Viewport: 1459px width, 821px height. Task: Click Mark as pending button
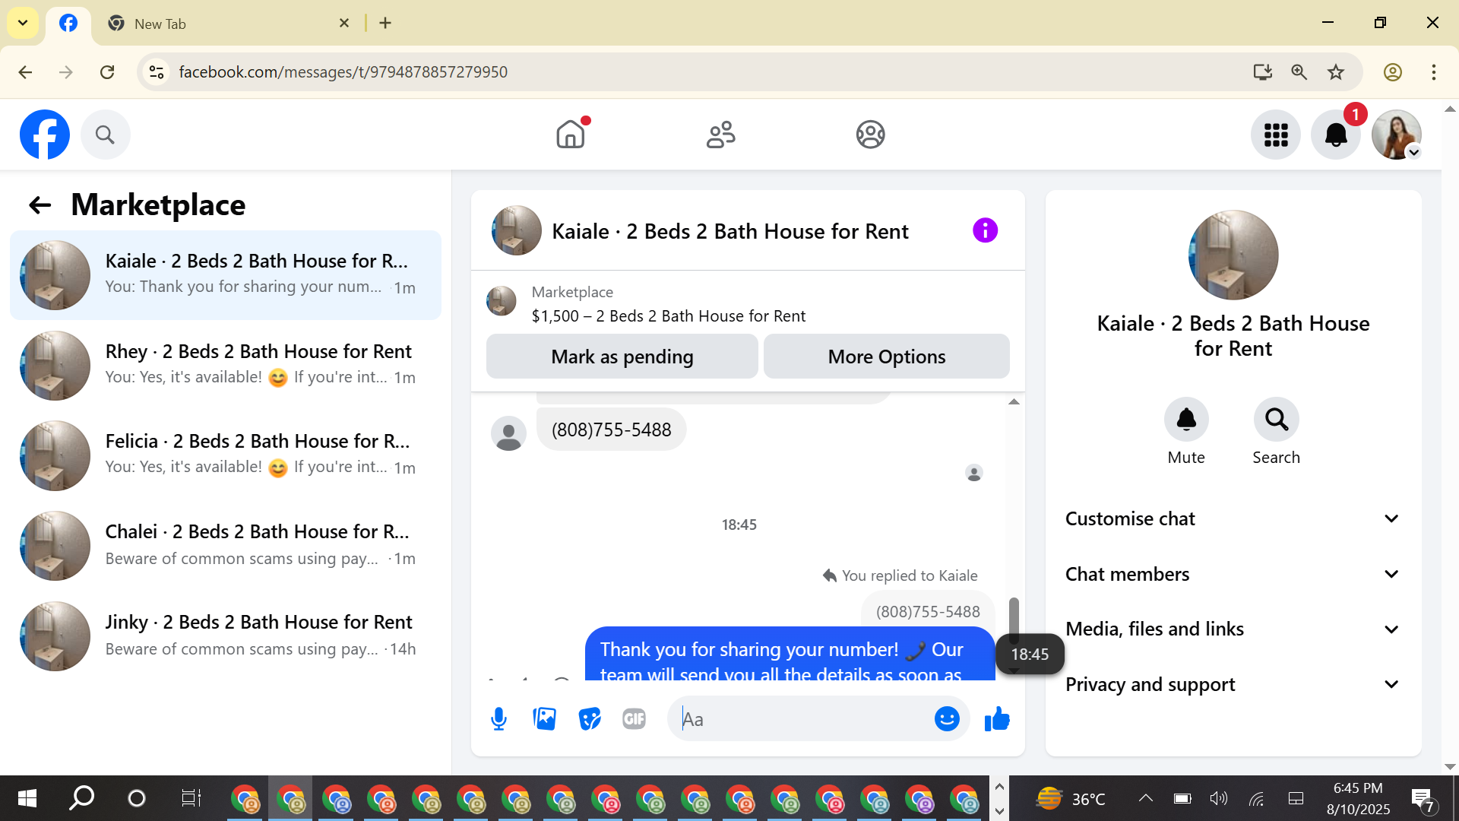tap(622, 357)
